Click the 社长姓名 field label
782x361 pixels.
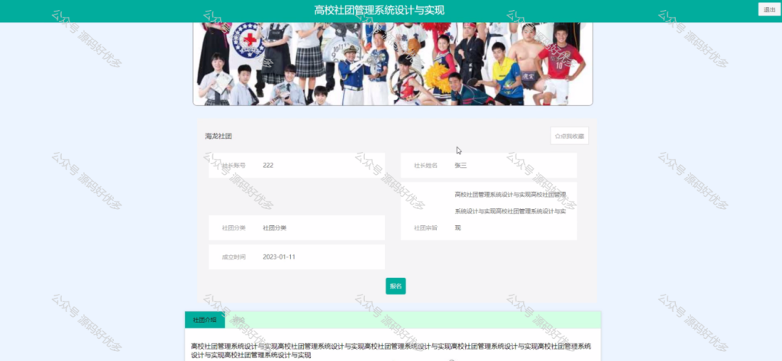click(x=425, y=166)
